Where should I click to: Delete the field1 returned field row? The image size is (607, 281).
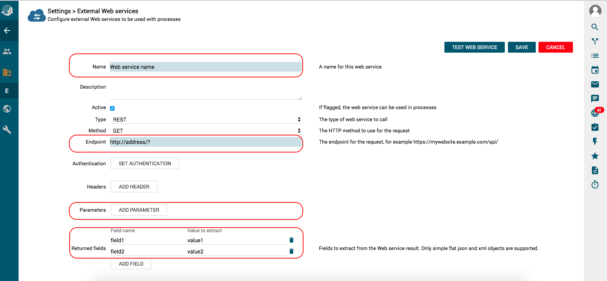click(x=291, y=240)
